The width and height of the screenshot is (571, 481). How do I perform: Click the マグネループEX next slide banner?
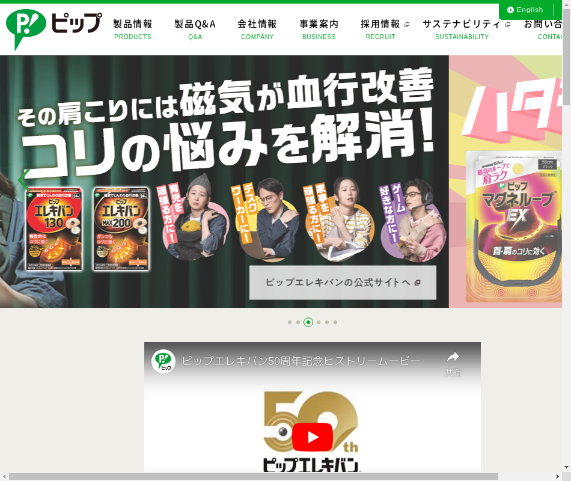505,182
